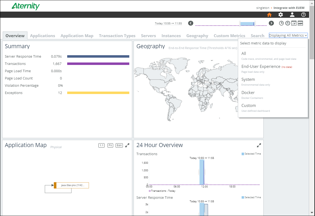The height and width of the screenshot is (216, 315).
Task: Move time range forward with right arrow
Action: tap(271, 23)
